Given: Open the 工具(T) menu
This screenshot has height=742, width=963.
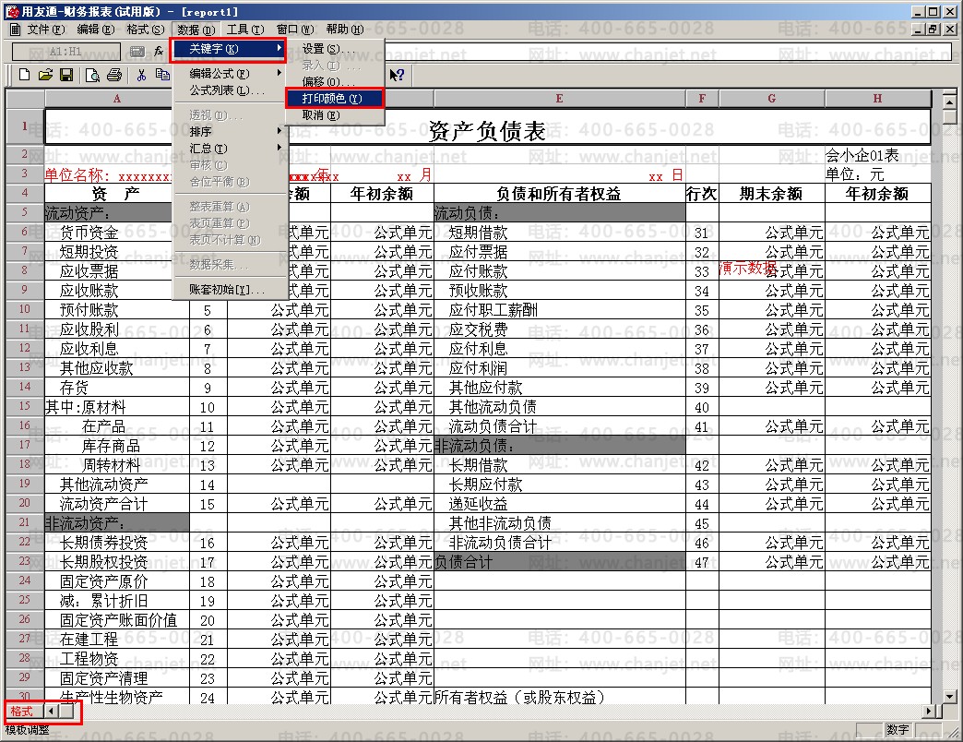Looking at the screenshot, I should (245, 30).
